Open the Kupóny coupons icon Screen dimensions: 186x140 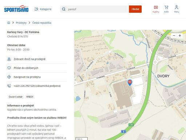click(x=156, y=9)
